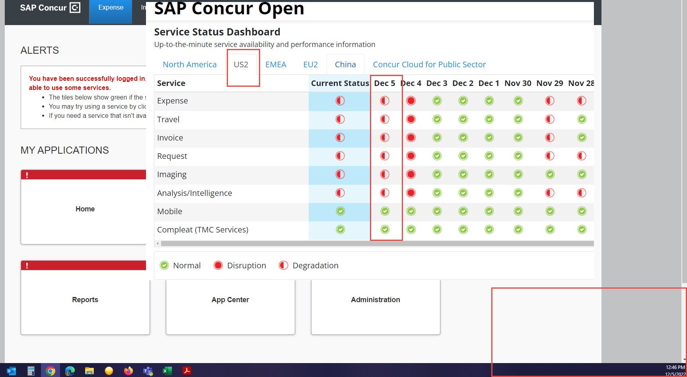Click the Mobile current status icon

click(x=339, y=211)
